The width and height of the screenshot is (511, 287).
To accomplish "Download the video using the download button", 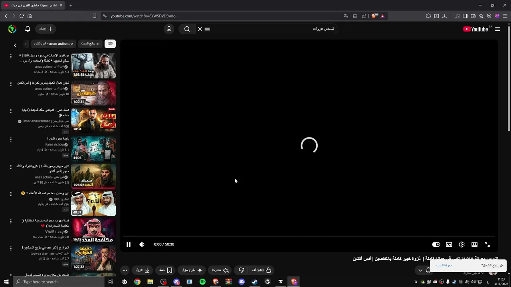I will coord(143,270).
